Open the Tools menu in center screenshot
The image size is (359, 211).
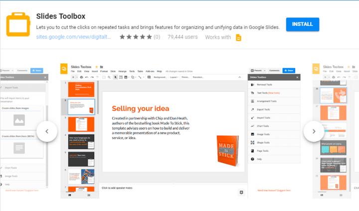click(x=132, y=71)
